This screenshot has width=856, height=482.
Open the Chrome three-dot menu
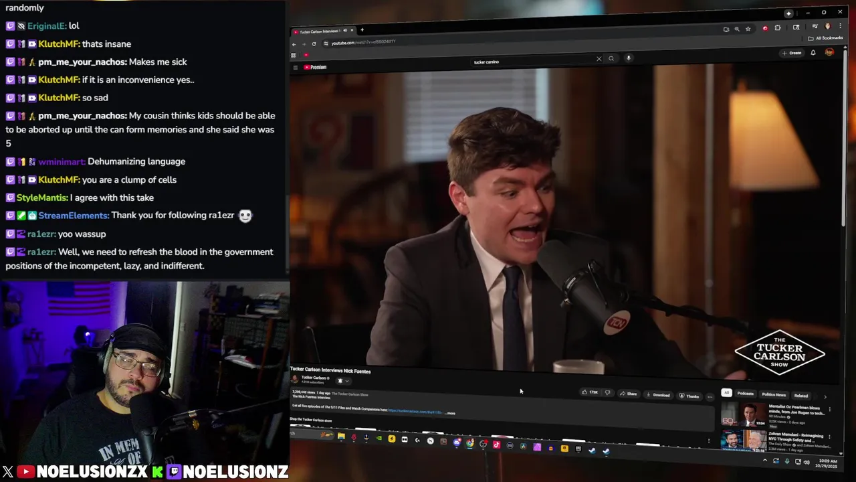pos(840,25)
